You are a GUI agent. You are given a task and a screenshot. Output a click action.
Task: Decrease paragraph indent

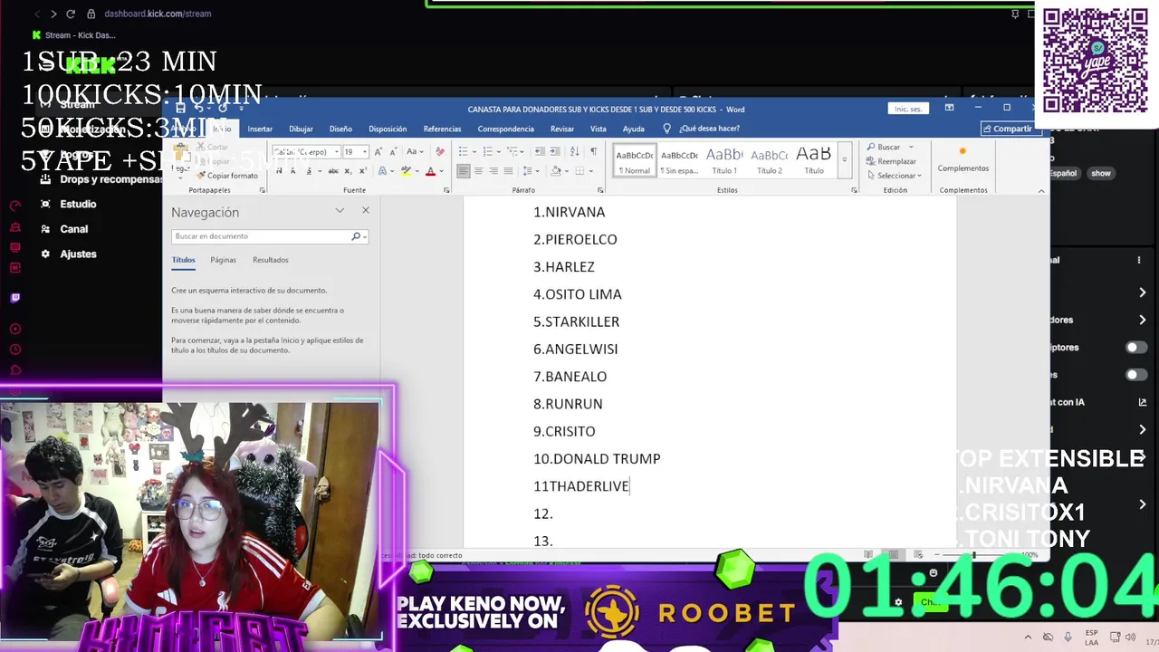[x=541, y=152]
